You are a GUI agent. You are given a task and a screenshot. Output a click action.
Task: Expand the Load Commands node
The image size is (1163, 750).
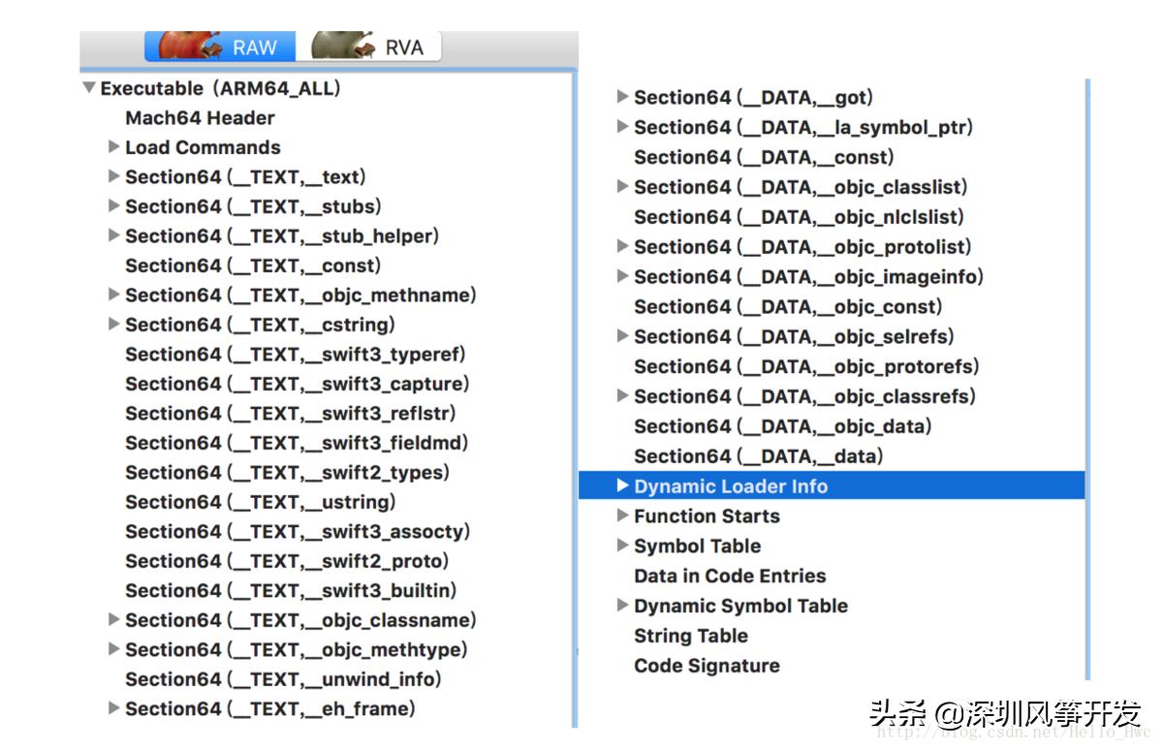[x=113, y=147]
